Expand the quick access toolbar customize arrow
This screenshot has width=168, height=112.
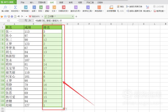[26, 17]
